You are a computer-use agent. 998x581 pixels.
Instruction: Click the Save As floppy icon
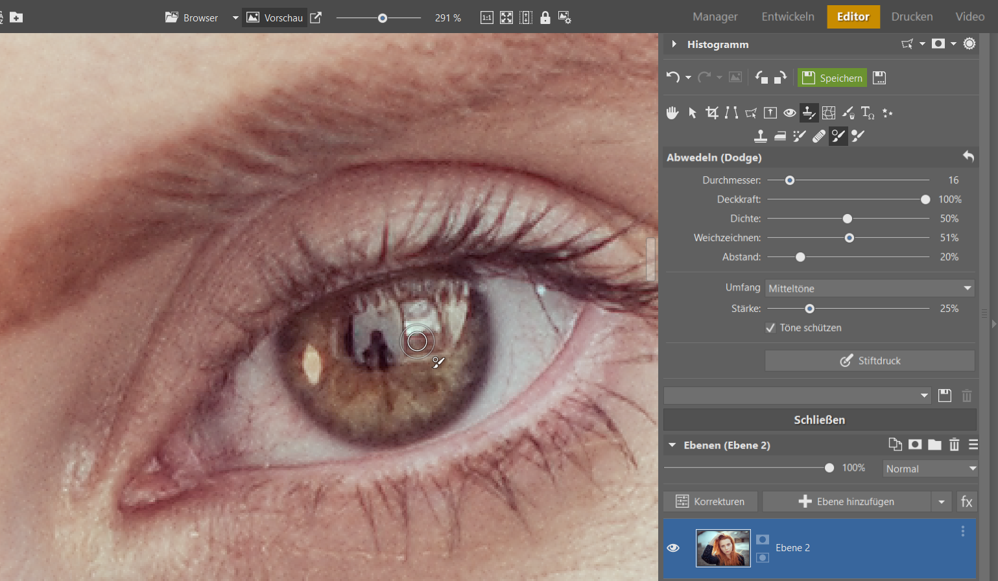(x=879, y=78)
